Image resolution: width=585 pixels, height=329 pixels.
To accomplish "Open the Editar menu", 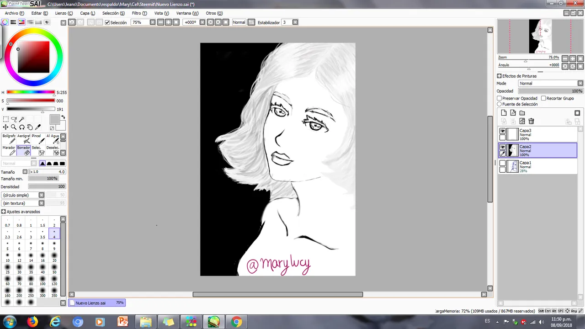I will (x=40, y=13).
